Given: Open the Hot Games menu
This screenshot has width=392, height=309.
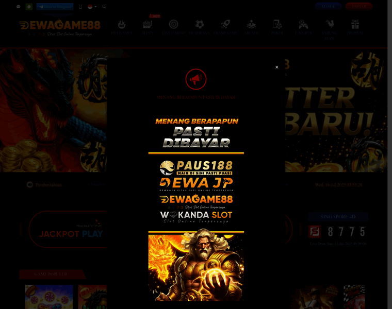Looking at the screenshot, I should pos(122,27).
